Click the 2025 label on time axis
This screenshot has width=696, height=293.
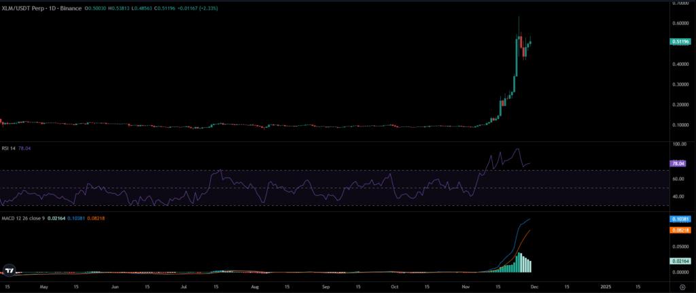click(x=606, y=287)
